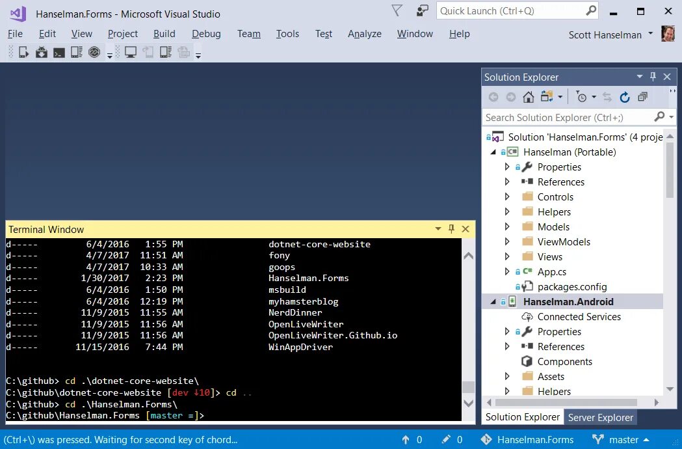
Task: Close the Terminal Window panel
Action: click(x=466, y=228)
